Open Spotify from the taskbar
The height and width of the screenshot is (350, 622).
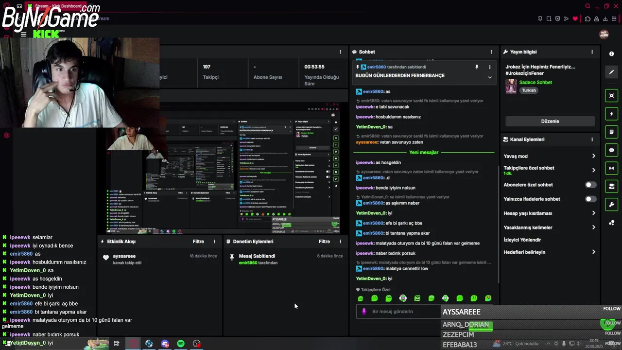click(x=181, y=344)
